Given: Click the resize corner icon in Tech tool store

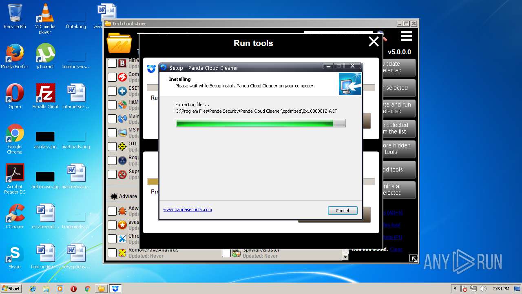Looking at the screenshot, I should click(x=414, y=258).
